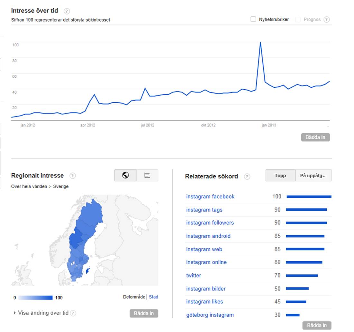Open help icon beside Intresse över tid
The width and height of the screenshot is (354, 332).
(x=67, y=11)
